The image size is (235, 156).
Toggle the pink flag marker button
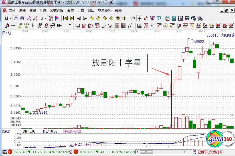tap(57, 18)
